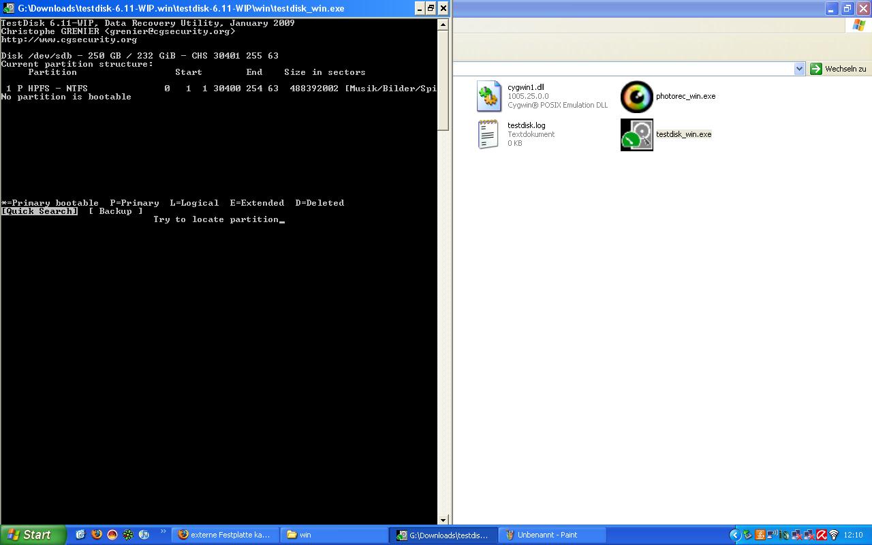
Task: Click the console scrollbar down arrow
Action: [x=443, y=520]
